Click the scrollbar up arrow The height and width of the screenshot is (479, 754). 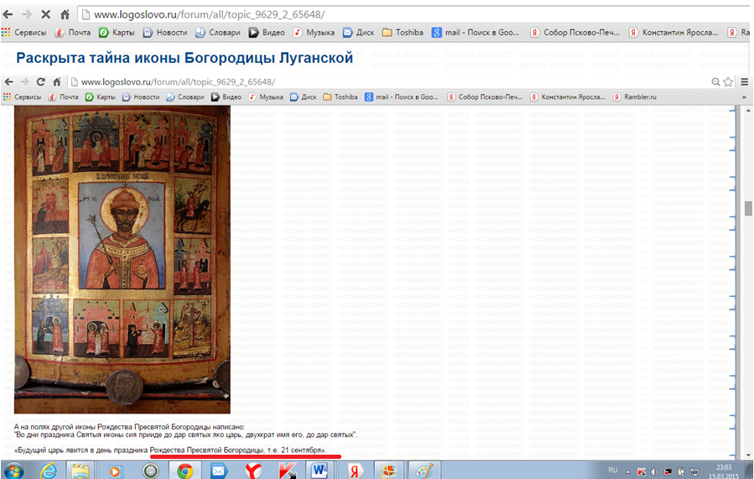coord(748,111)
